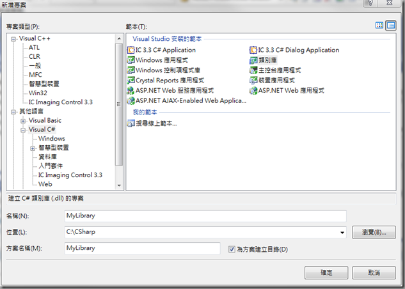Screen dimensions: 405x289
Task: Select the IC 3.3 C# Dialog Application icon
Action: (253, 50)
